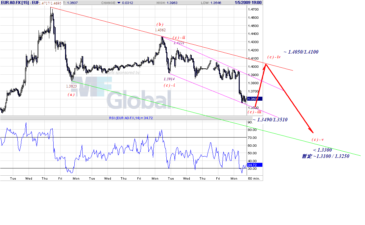Click the ~ 1.4050/1.4100 target text
Image resolution: width=365 pixels, height=225 pixels.
(x=301, y=52)
